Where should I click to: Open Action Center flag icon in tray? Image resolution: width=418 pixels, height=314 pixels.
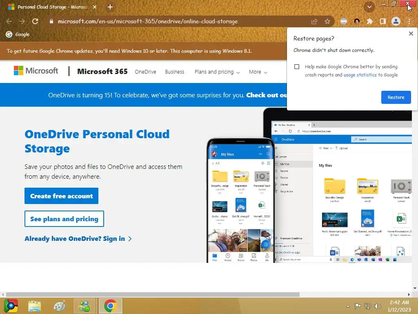pos(358,306)
